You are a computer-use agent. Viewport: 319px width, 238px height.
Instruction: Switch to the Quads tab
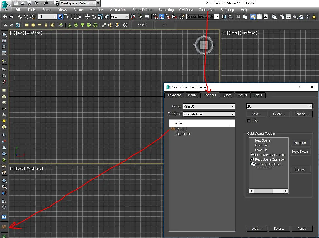227,95
